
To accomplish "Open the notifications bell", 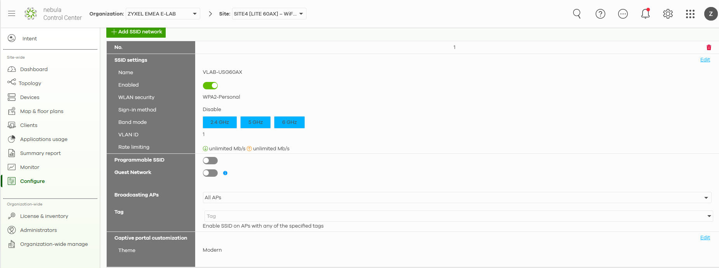I will pyautogui.click(x=645, y=14).
